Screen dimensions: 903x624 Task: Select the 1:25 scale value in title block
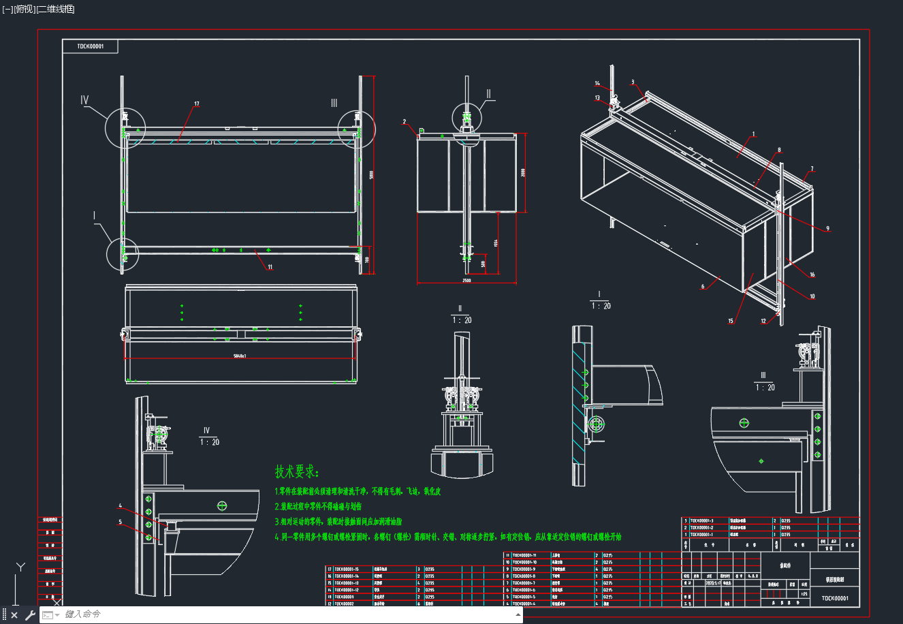(804, 594)
